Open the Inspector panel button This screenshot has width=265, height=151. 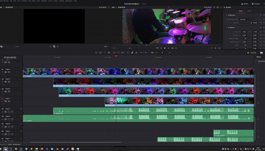pyautogui.click(x=256, y=4)
